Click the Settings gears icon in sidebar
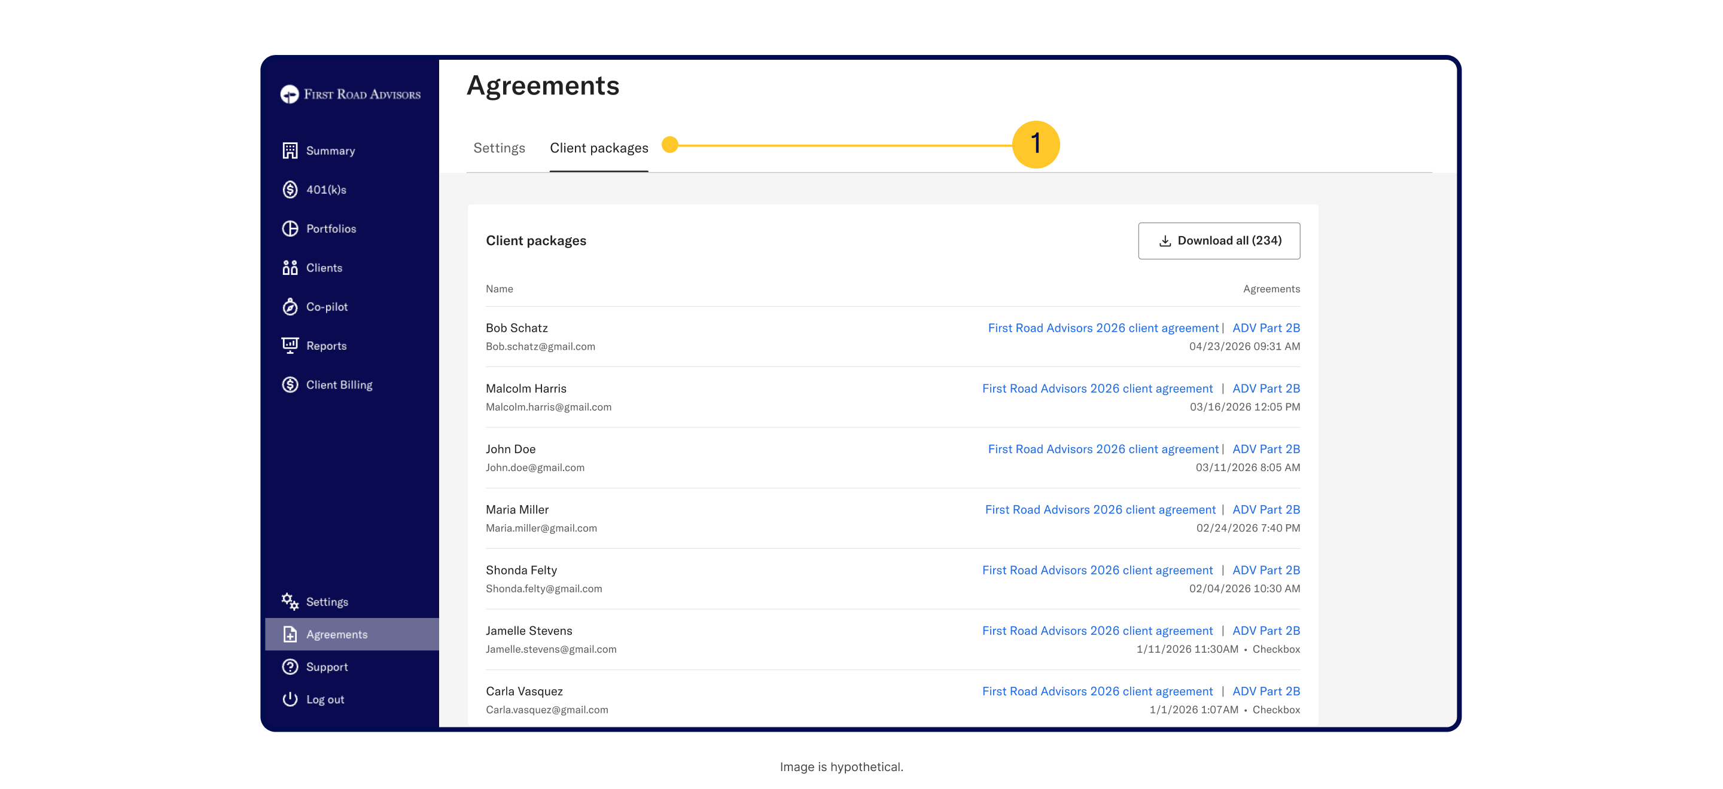The image size is (1723, 789). coord(290,602)
